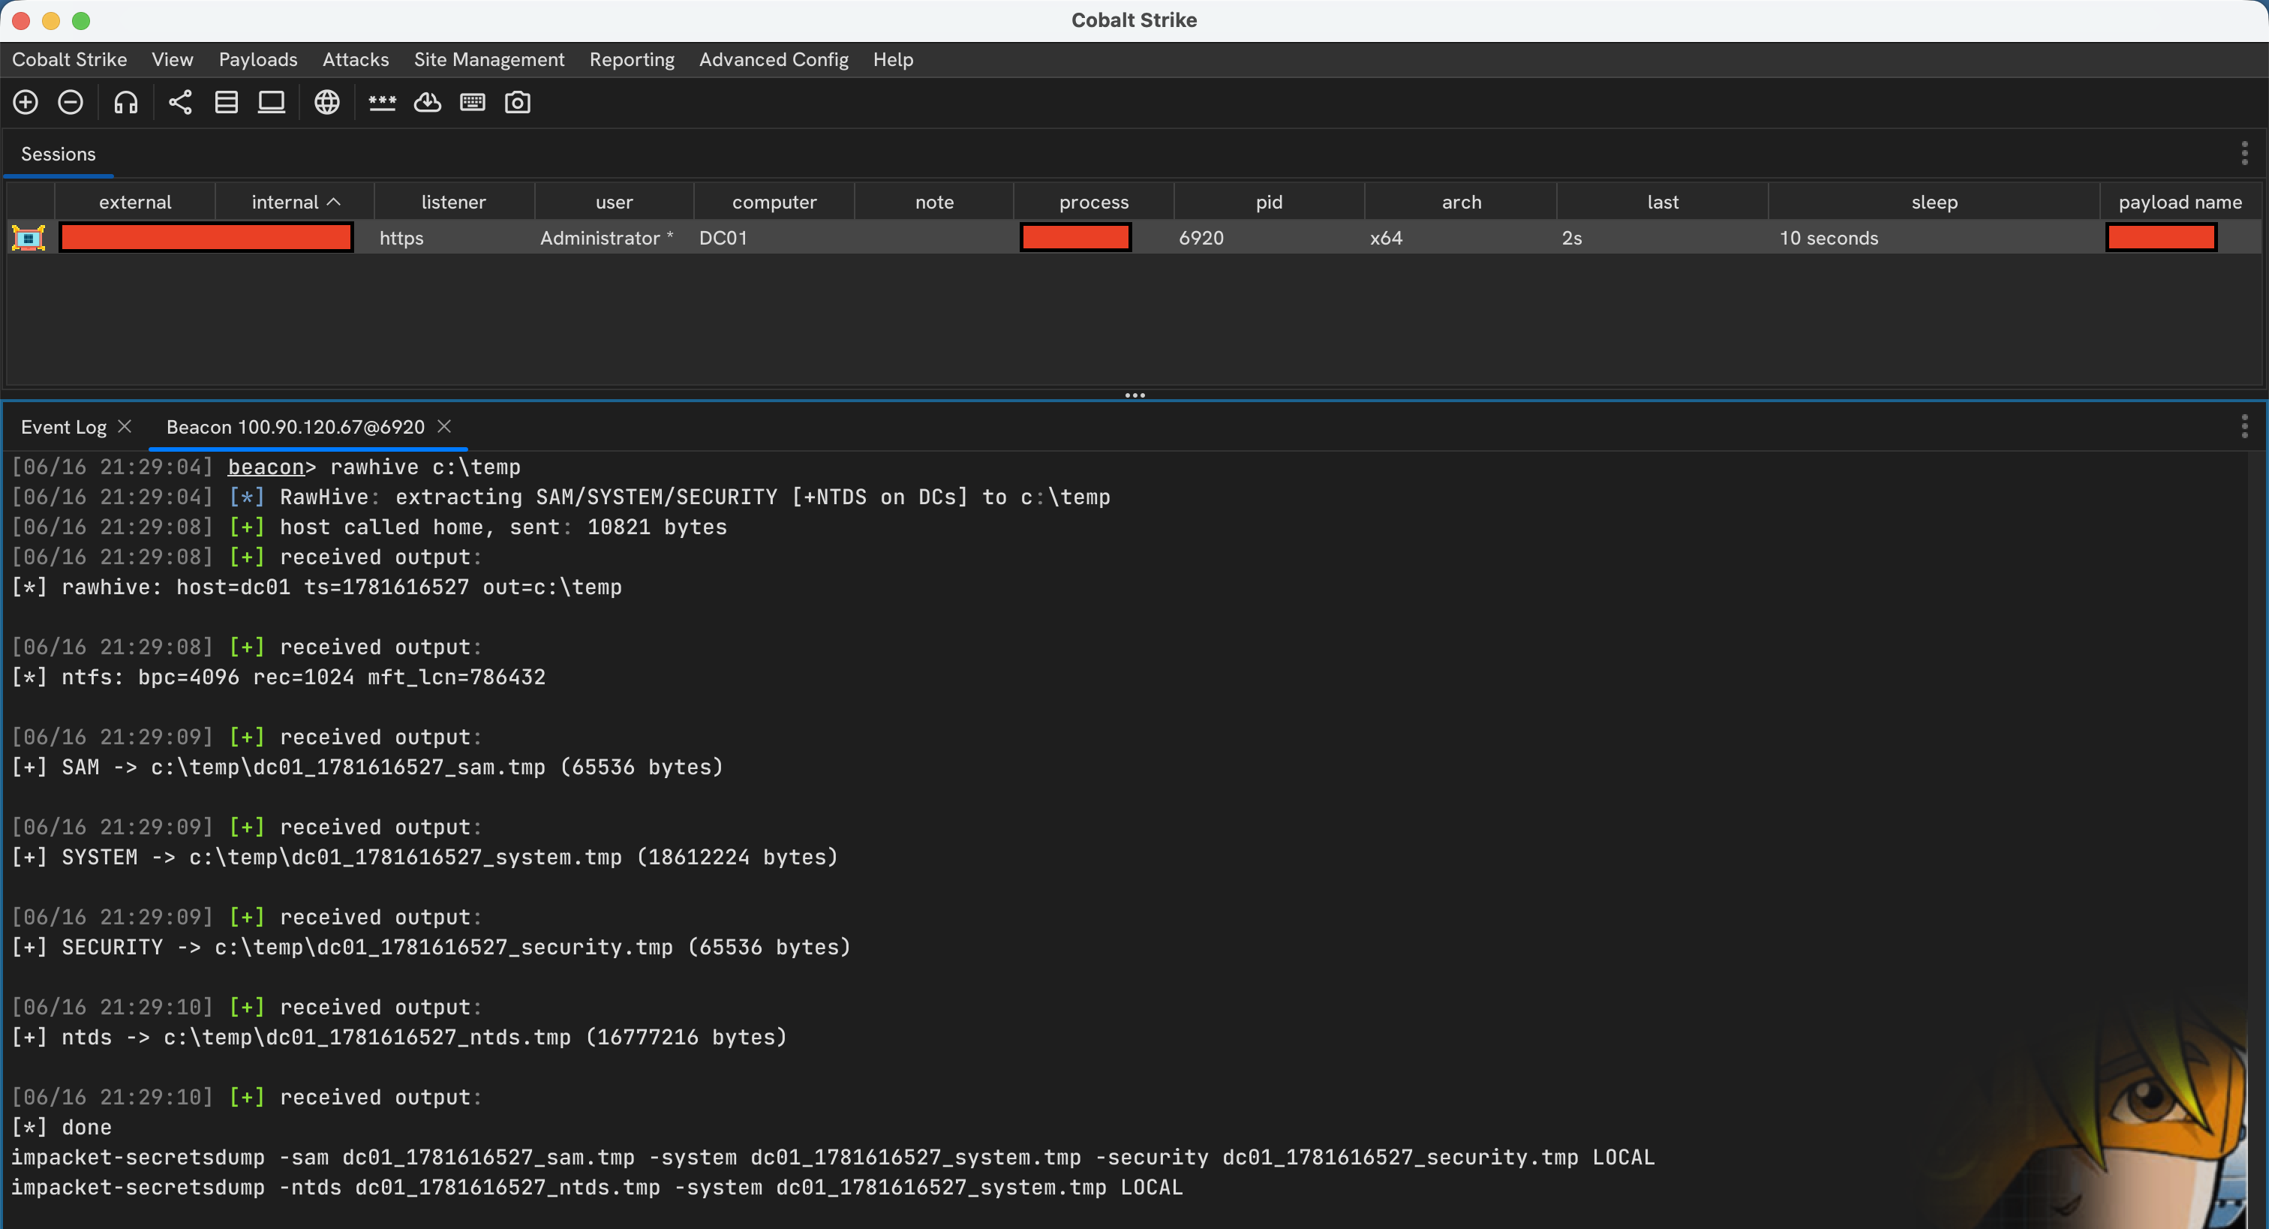Close the Event Log tab
Viewport: 2269px width, 1229px height.
[125, 426]
